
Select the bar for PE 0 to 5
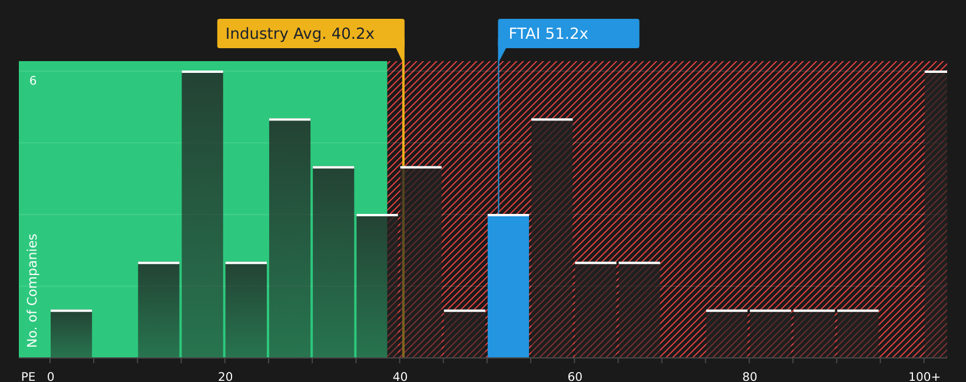click(x=71, y=334)
